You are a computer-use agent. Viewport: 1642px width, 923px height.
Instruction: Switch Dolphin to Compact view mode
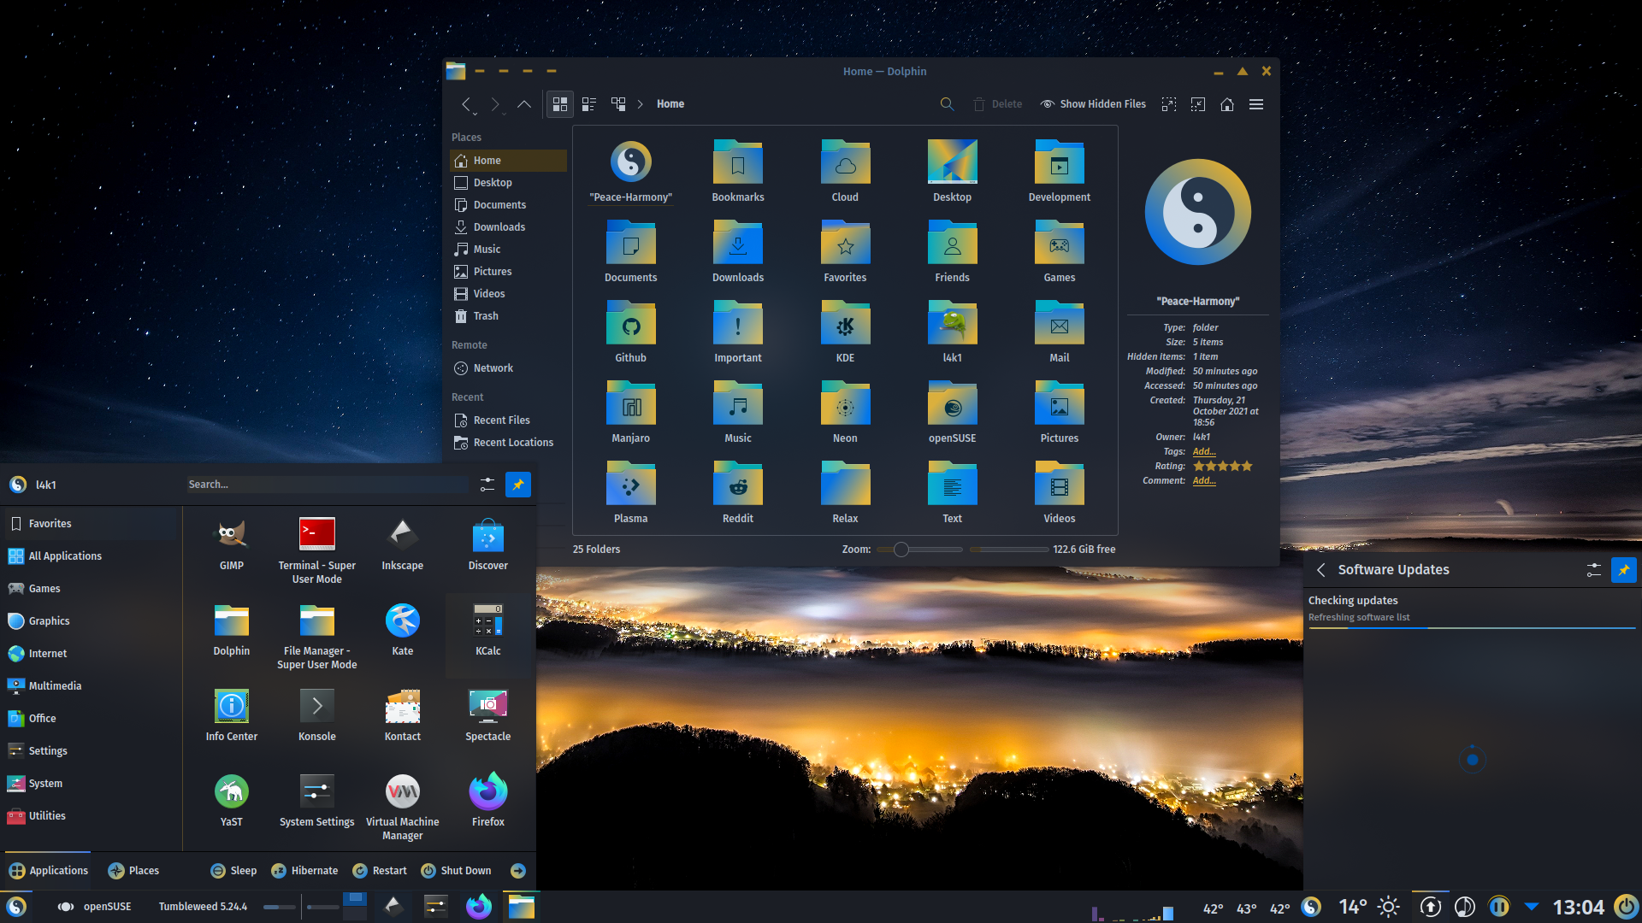coord(589,104)
